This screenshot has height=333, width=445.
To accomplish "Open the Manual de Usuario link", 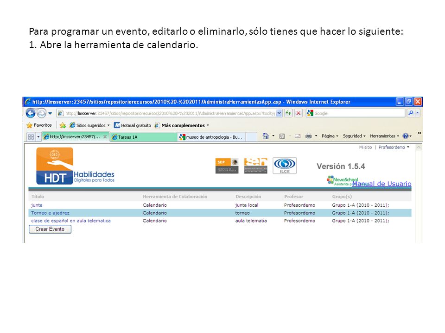I will (381, 184).
